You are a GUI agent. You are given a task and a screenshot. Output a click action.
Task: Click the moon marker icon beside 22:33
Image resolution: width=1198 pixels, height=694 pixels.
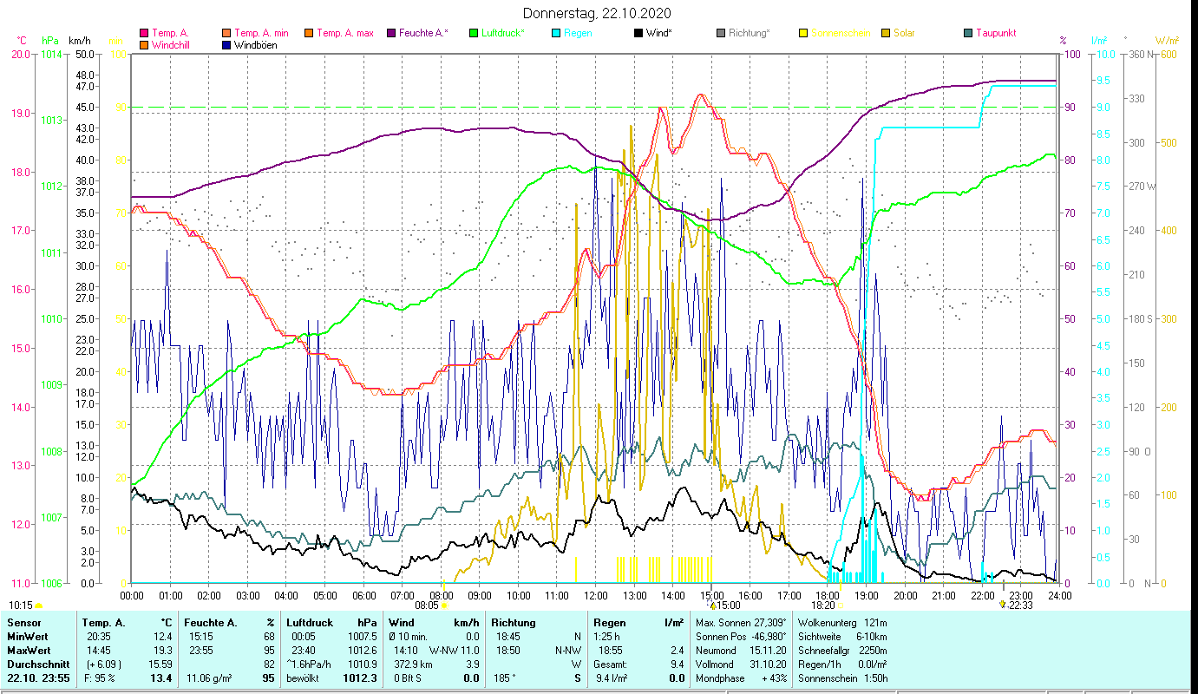tap(1004, 605)
